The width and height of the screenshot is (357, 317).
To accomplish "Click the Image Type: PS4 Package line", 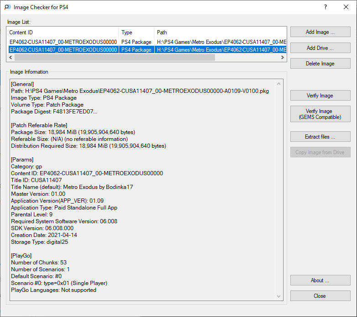I will click(x=44, y=98).
